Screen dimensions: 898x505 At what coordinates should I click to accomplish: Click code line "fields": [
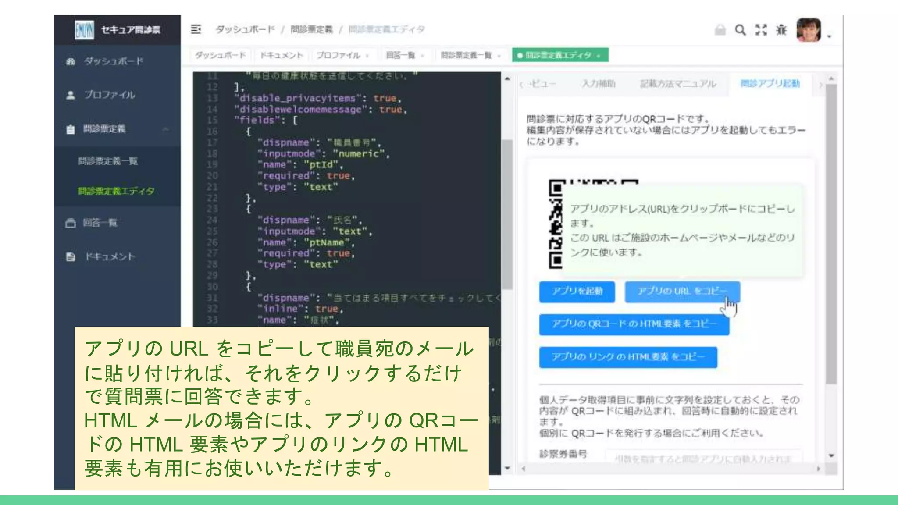point(266,121)
